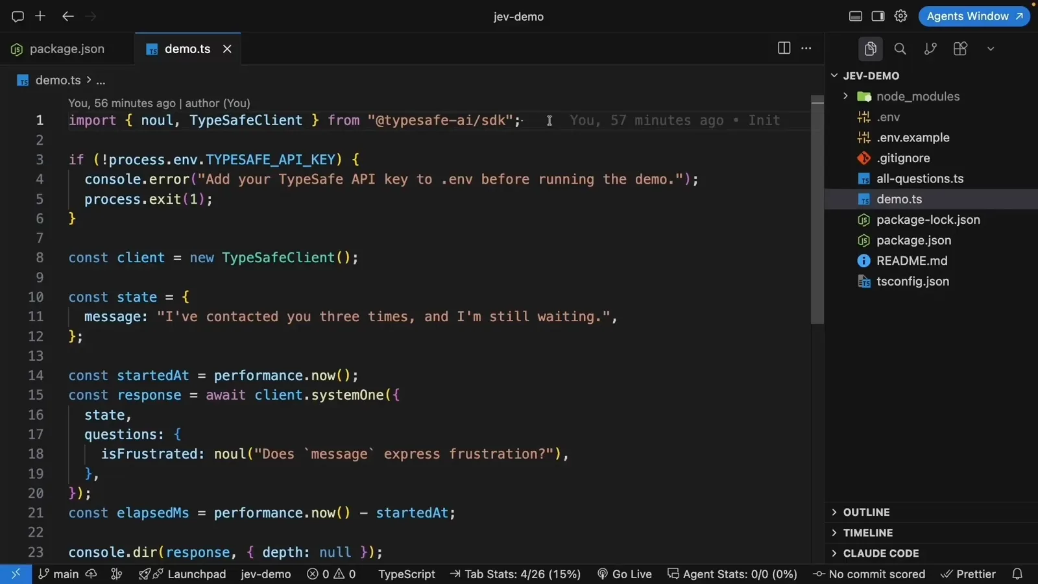Open package-lock.json file

[x=931, y=219]
